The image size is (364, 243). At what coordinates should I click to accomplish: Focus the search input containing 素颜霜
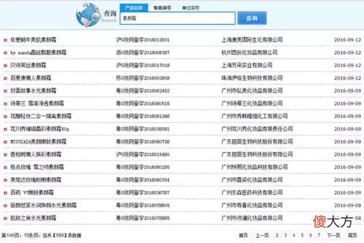pos(177,18)
